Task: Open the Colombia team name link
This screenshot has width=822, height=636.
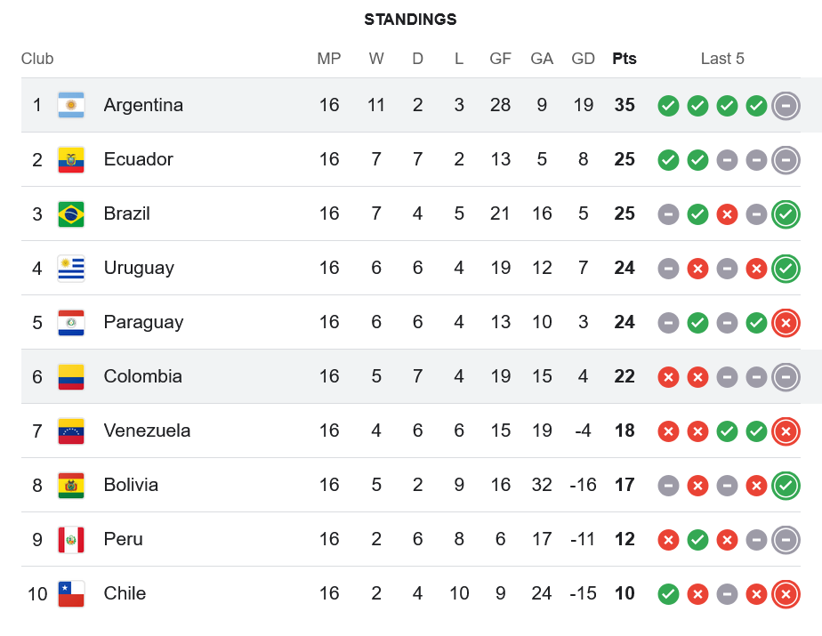Action: point(142,376)
